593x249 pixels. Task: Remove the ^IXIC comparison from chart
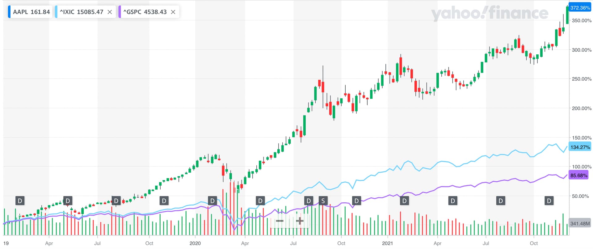(110, 12)
